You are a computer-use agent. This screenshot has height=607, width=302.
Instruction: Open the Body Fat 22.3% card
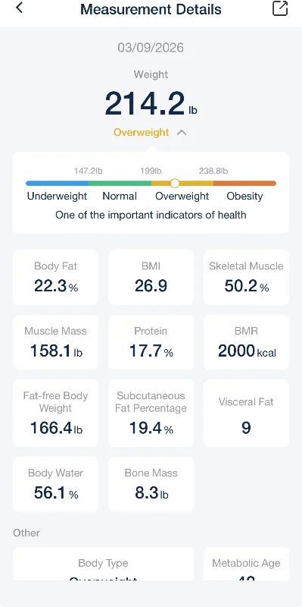tap(55, 277)
